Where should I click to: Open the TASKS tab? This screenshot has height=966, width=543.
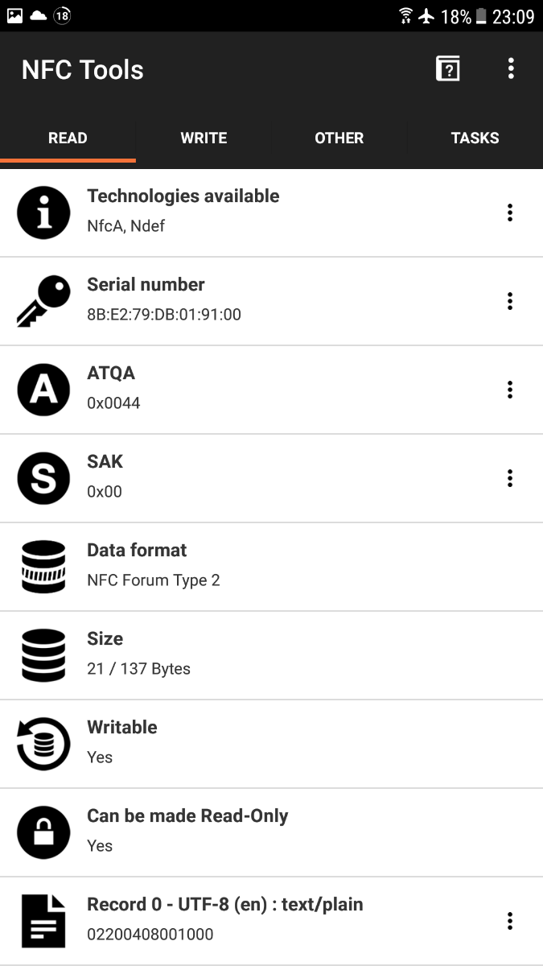[x=475, y=138]
